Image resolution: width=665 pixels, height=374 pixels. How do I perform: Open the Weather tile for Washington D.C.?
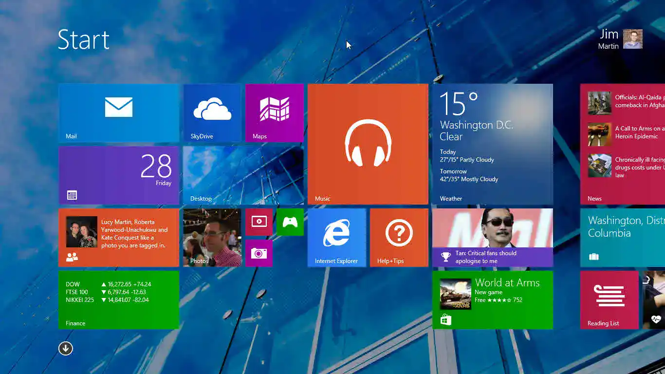(492, 144)
